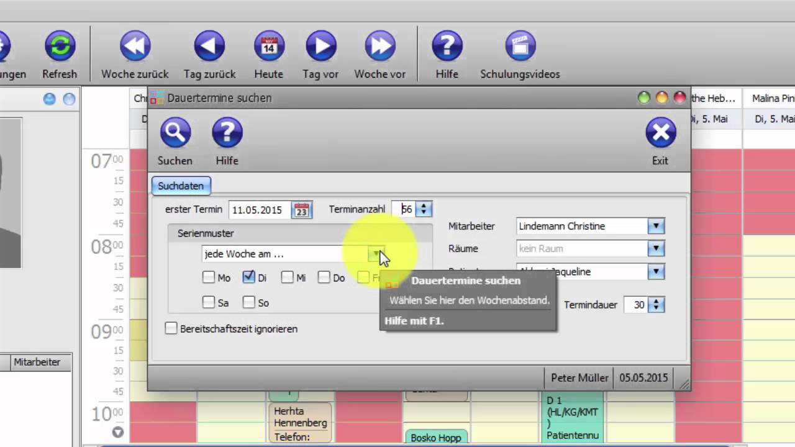The height and width of the screenshot is (447, 795).
Task: Advance one day with Tag vor
Action: 321,47
